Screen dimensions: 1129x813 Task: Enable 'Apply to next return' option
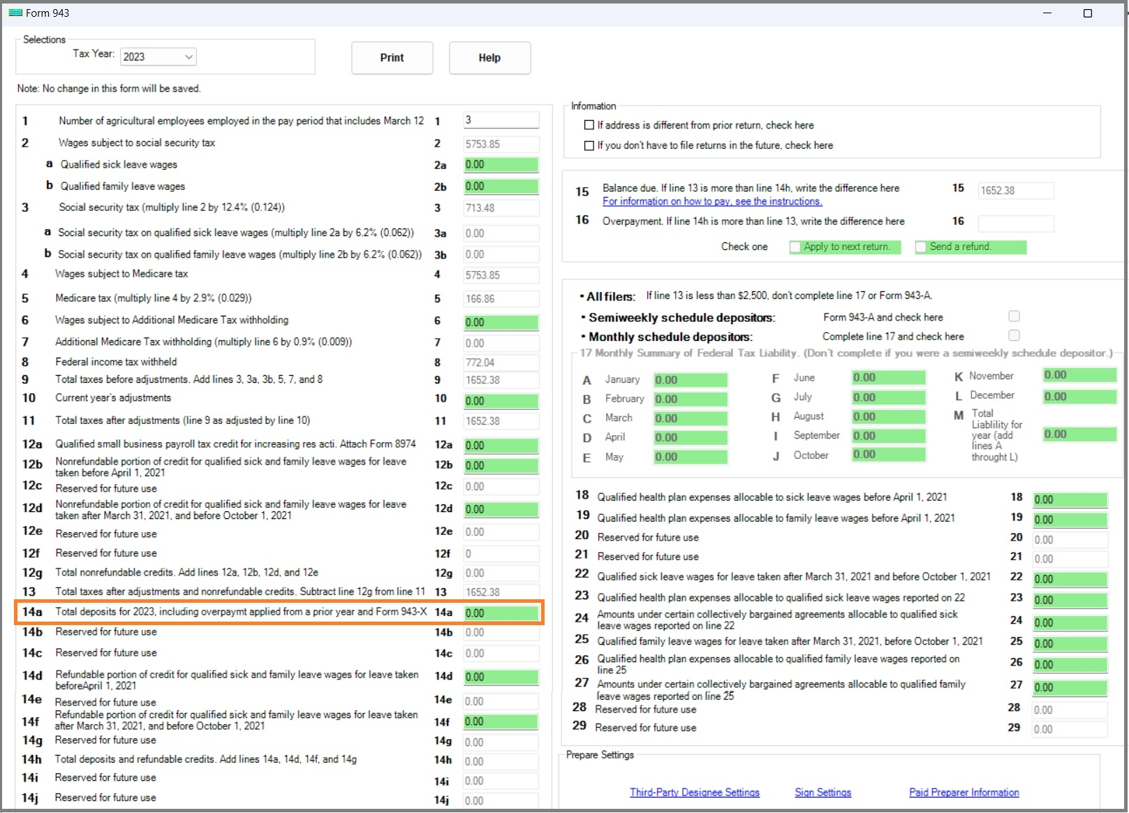[795, 247]
